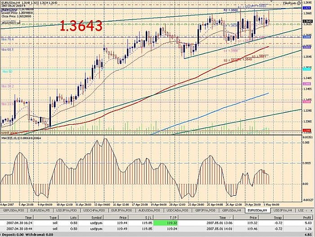Sort orders by the Profit column
This screenshot has width=315, height=237.
[298, 217]
